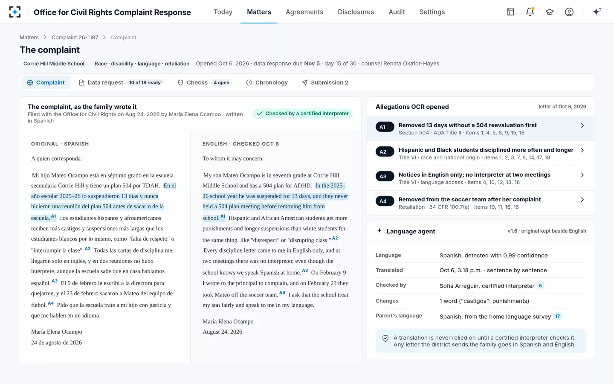614x384 pixels.
Task: Open reference 5 beside Sofía Arreguín
Action: point(540,286)
